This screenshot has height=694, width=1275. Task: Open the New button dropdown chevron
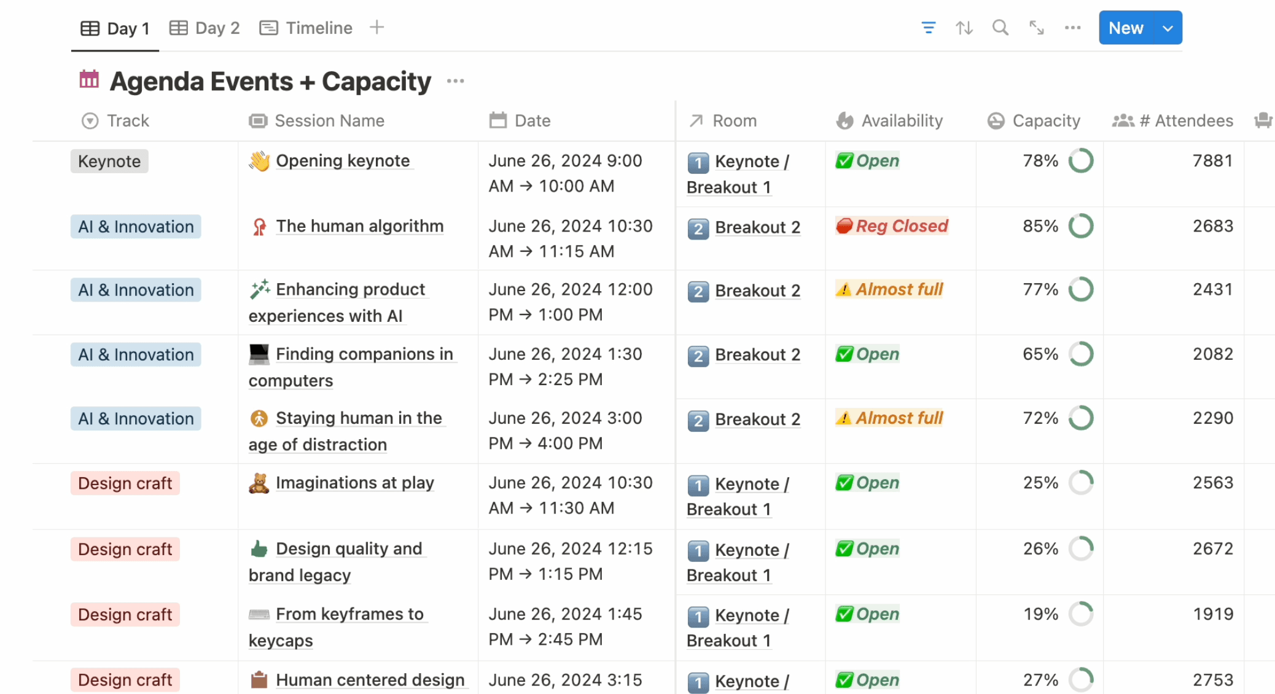tap(1168, 27)
